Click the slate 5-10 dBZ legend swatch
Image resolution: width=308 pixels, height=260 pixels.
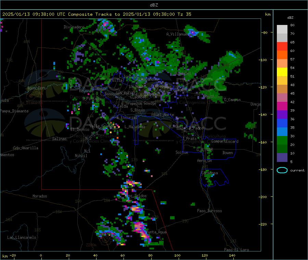(x=282, y=157)
